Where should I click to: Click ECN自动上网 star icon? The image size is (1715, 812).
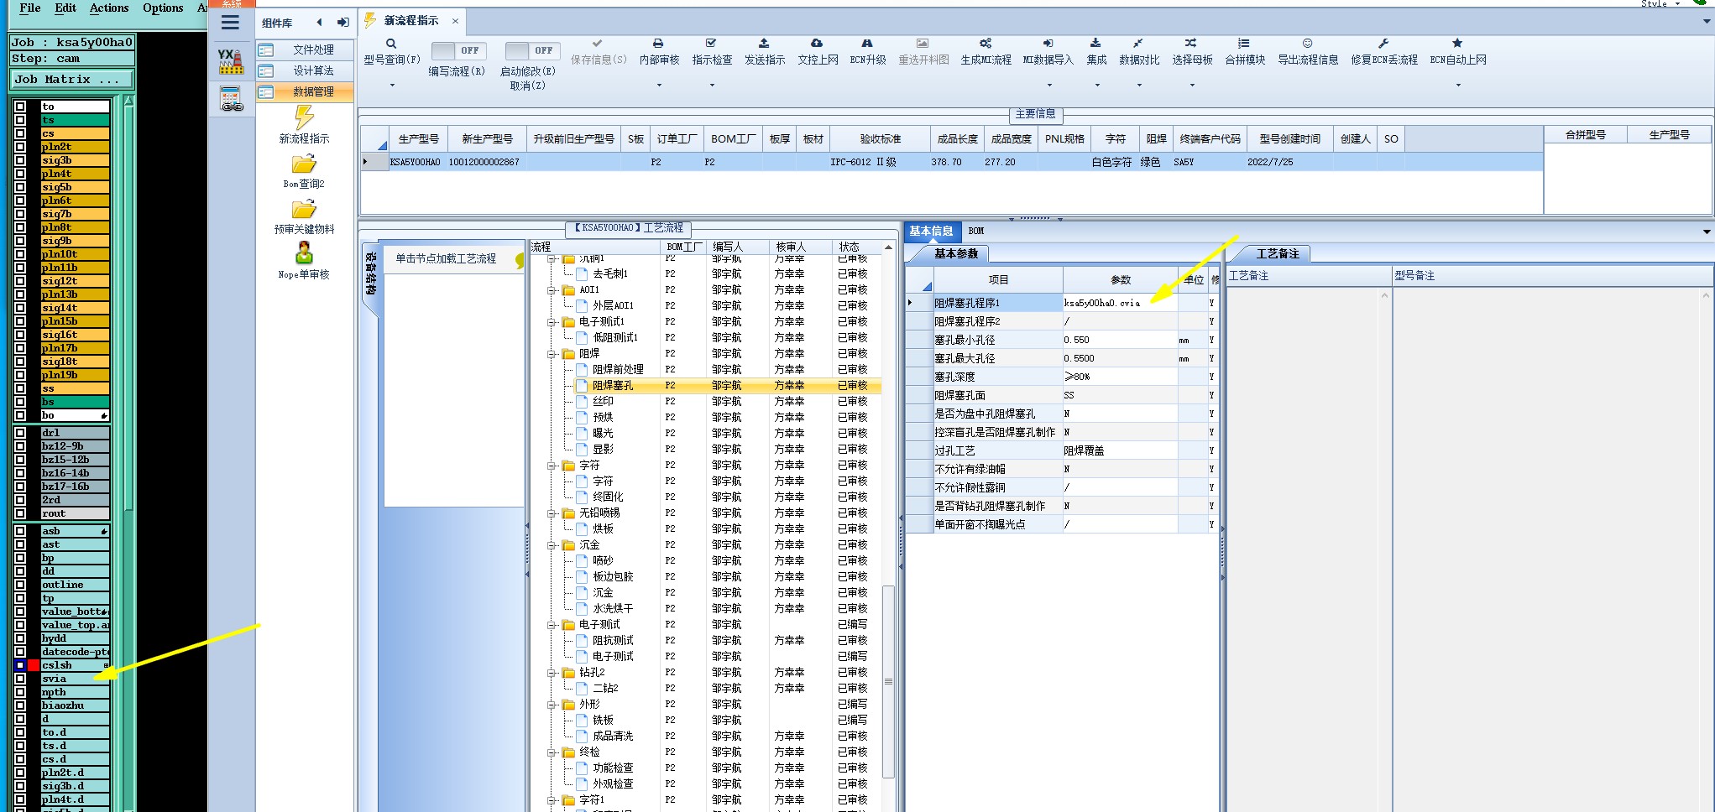tap(1458, 51)
